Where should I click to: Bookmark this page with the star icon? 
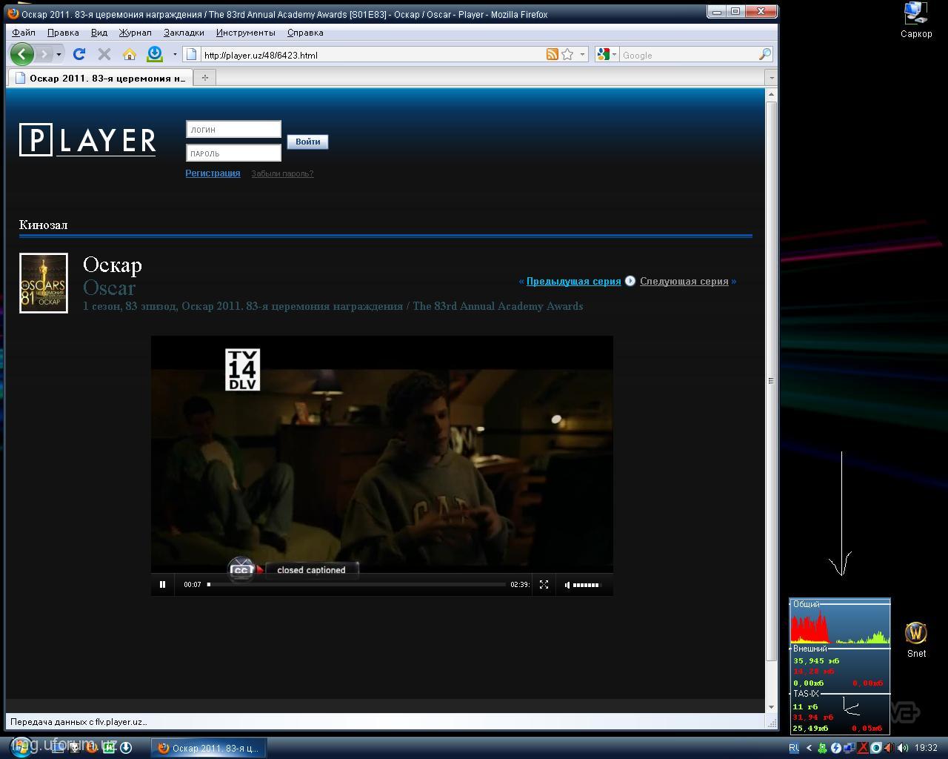point(567,54)
